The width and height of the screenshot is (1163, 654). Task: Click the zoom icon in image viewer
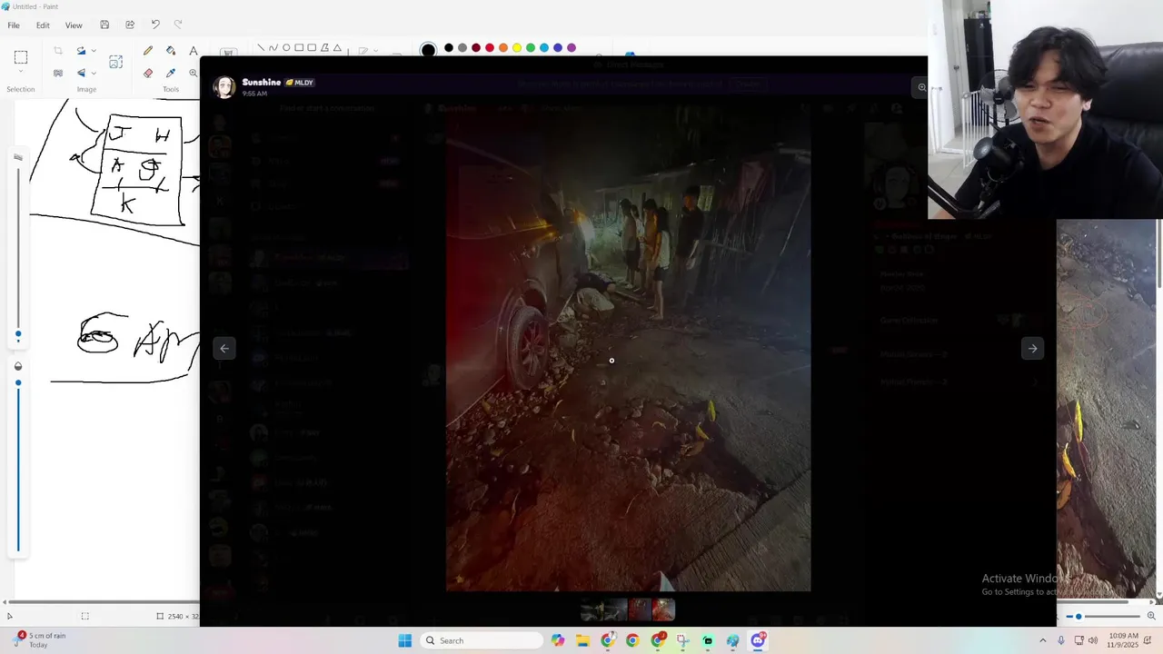coord(921,87)
